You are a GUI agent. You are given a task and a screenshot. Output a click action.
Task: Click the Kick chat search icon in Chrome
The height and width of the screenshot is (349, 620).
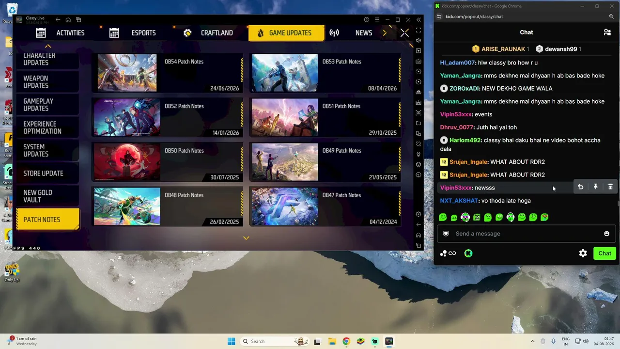pyautogui.click(x=611, y=16)
